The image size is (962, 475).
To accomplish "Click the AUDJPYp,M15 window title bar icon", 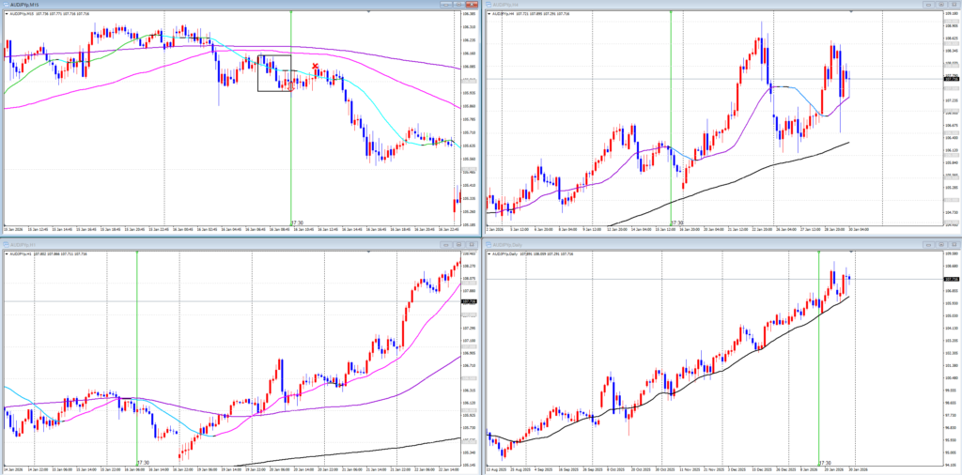I will tap(4, 3).
